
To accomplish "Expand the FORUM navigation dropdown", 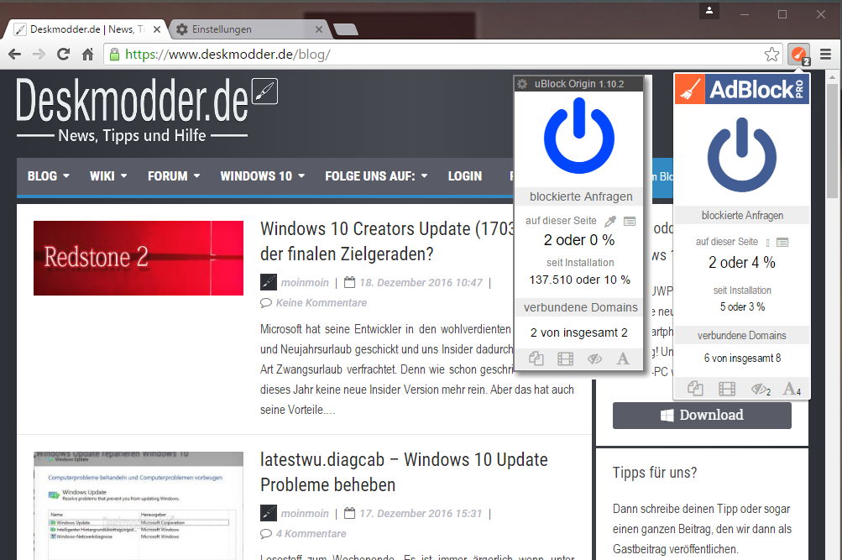I will click(x=174, y=176).
